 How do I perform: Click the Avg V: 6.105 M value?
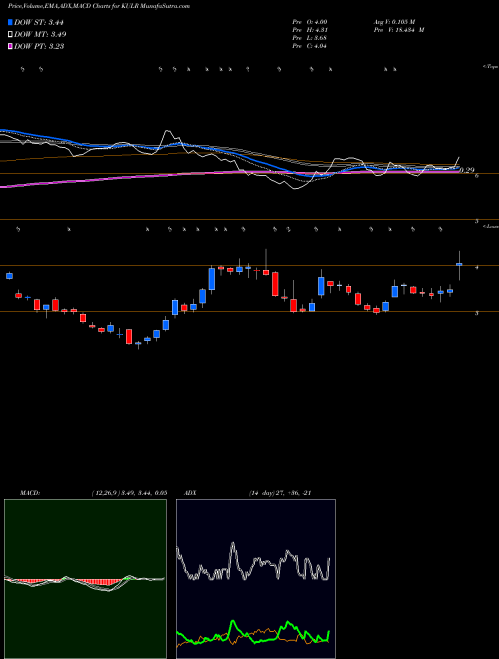tap(394, 22)
